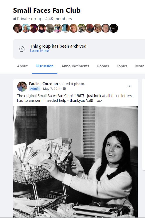Open the post options three-dots menu
The height and width of the screenshot is (218, 145).
(130, 86)
